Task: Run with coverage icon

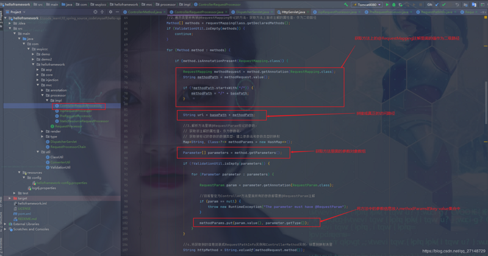Action: (400, 5)
